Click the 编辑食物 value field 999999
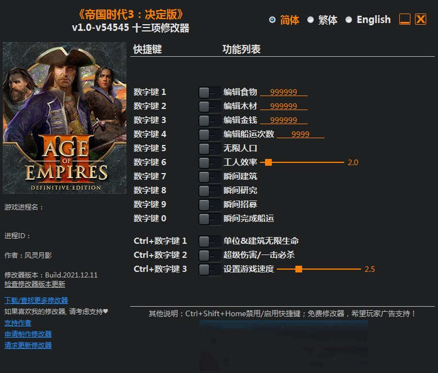This screenshot has height=373, width=438. click(x=284, y=92)
